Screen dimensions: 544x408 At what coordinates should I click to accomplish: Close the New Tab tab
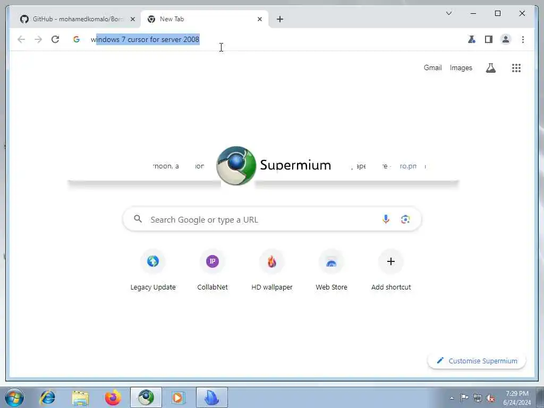(259, 19)
